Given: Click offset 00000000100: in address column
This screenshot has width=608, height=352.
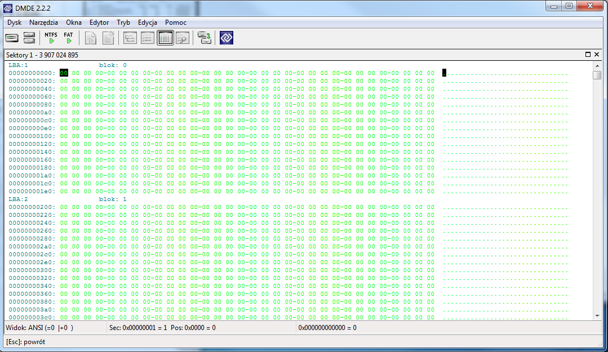Looking at the screenshot, I should point(32,136).
